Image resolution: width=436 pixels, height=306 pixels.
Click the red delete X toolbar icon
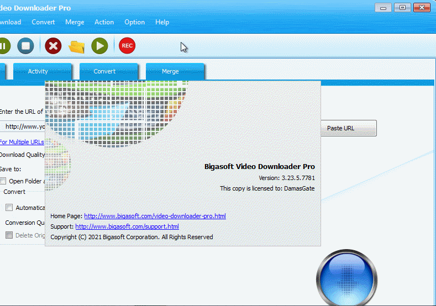(x=53, y=46)
